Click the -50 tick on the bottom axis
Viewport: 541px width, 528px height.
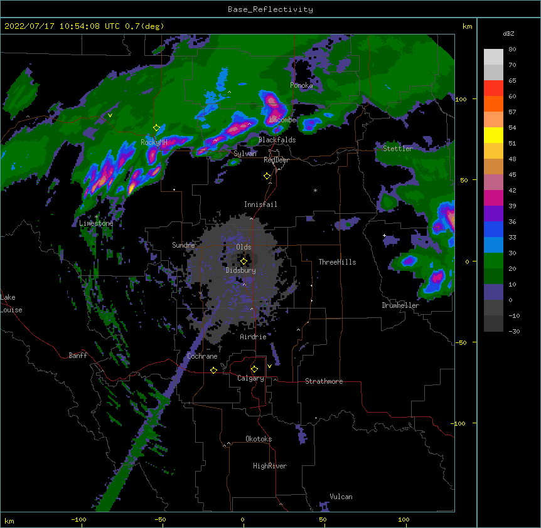[x=160, y=519]
